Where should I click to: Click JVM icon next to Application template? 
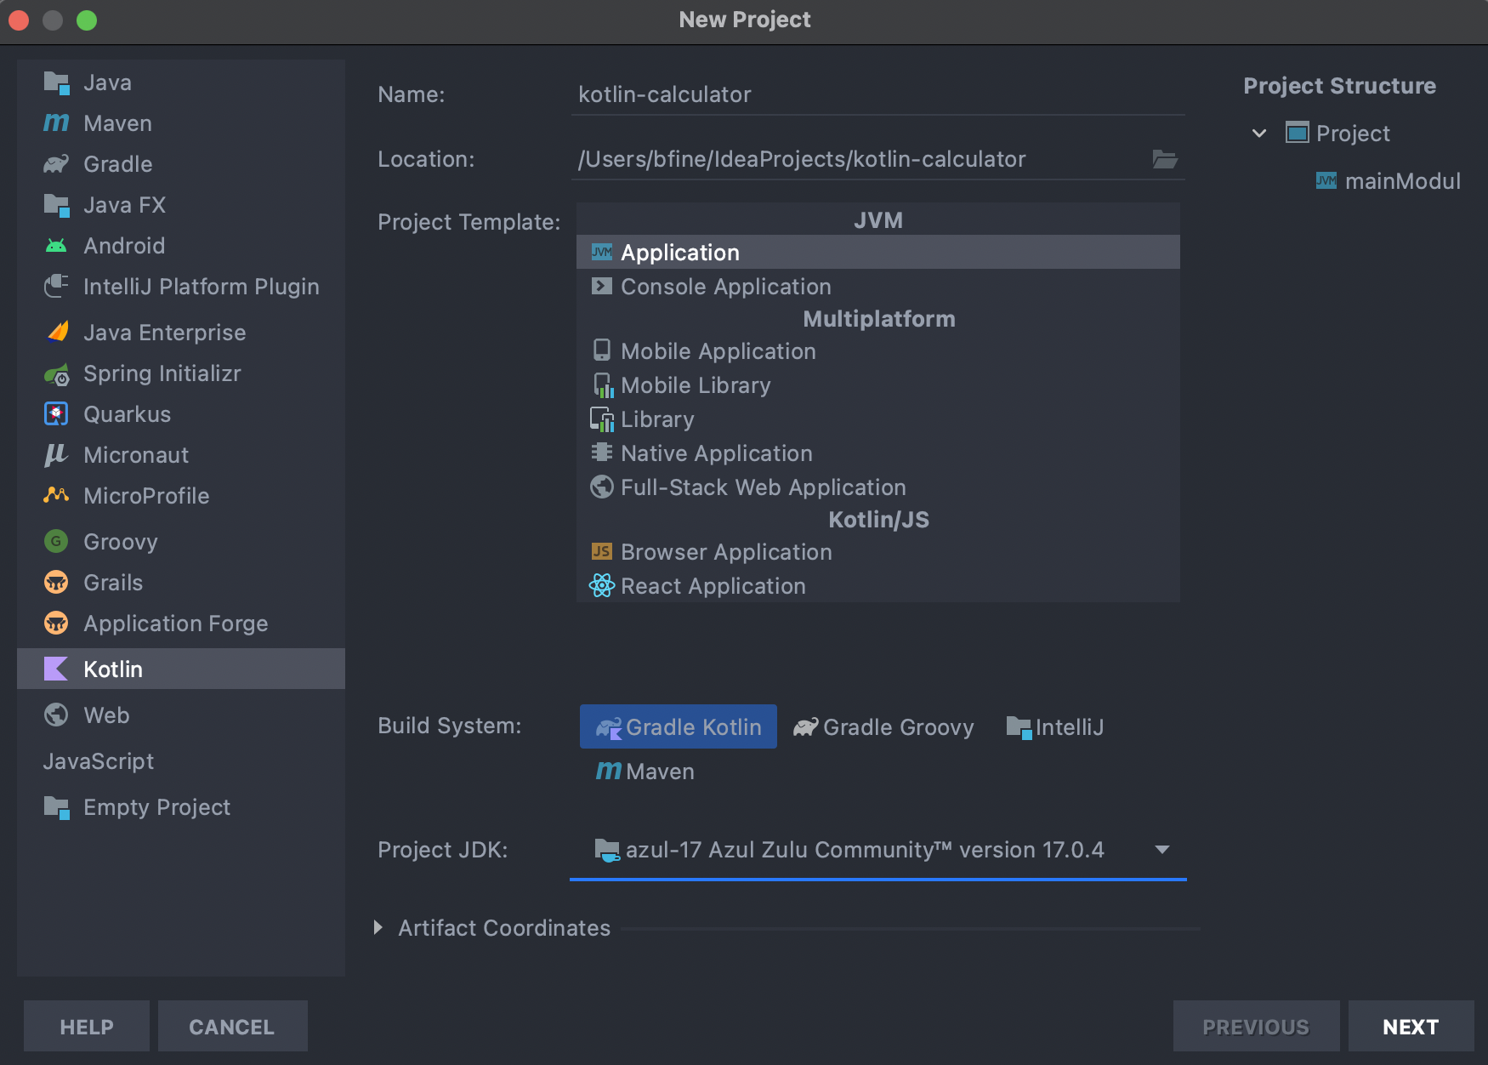[x=602, y=252]
